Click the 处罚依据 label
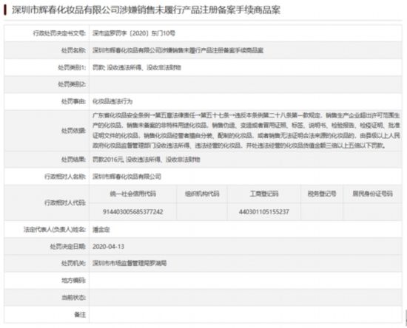 pos(73,131)
